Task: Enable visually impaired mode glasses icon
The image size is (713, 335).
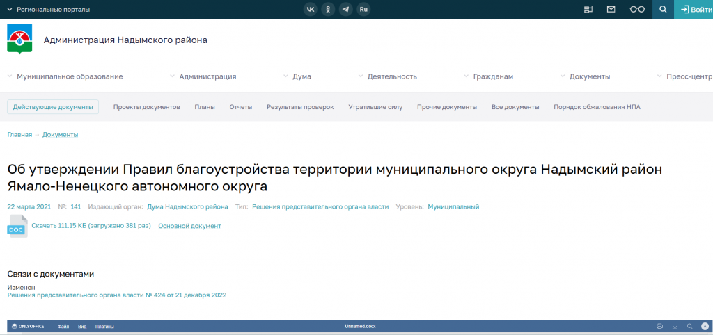Action: [636, 10]
